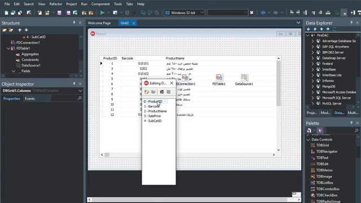Click the Forward navigation arrow in toolbar
The height and width of the screenshot is (203, 361).
coord(275,12)
